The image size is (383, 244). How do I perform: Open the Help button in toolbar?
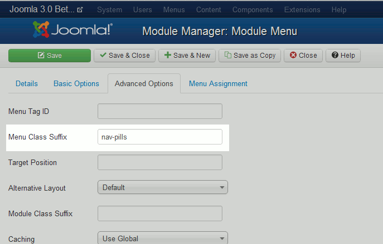343,56
